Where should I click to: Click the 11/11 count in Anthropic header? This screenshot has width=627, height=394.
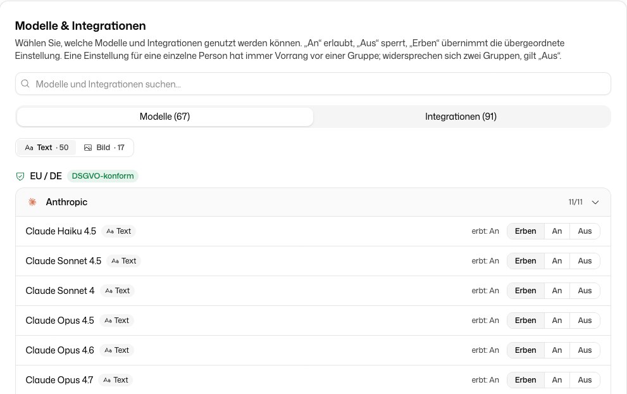[575, 202]
